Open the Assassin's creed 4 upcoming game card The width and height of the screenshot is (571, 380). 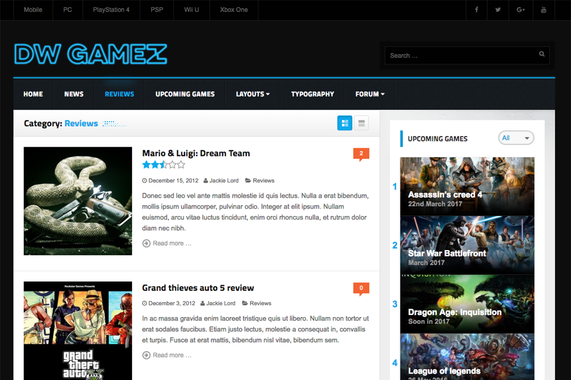[x=467, y=187]
